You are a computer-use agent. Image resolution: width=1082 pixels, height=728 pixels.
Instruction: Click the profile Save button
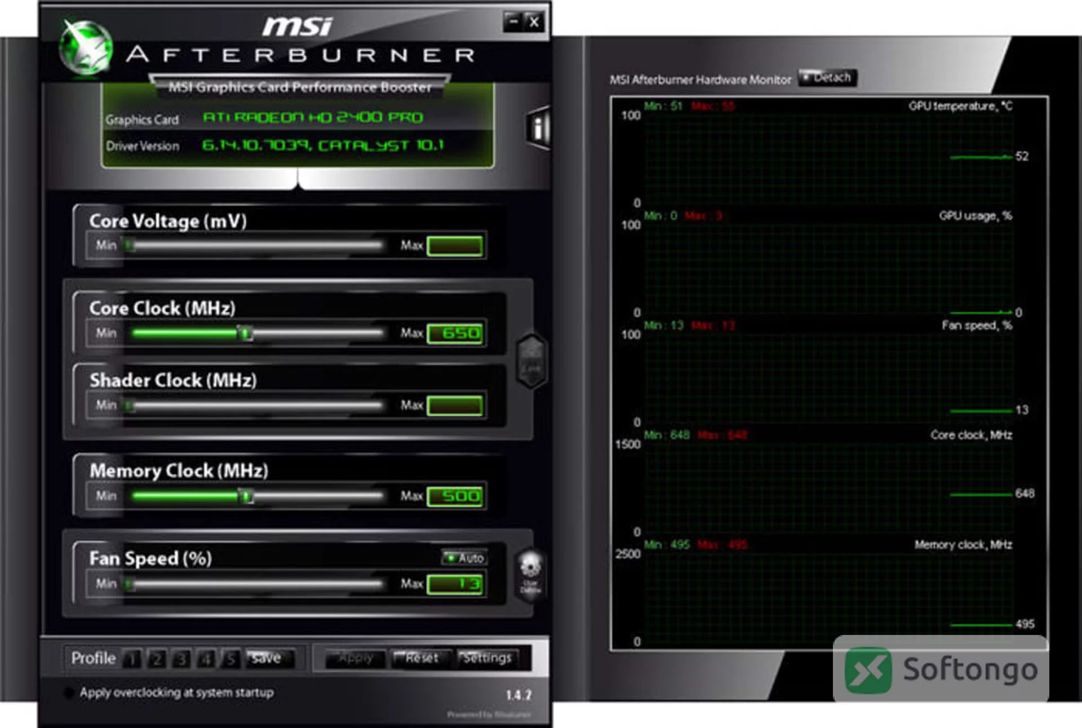[270, 658]
